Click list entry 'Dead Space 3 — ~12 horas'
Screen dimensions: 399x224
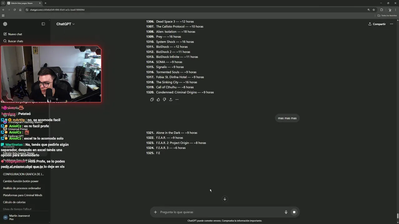[x=175, y=21]
